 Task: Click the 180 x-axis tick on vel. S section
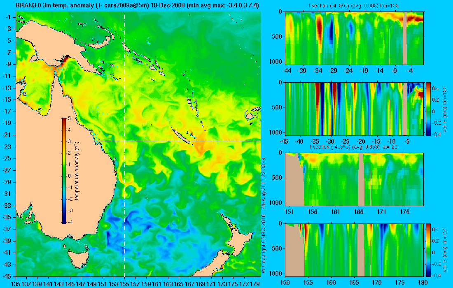423,283
